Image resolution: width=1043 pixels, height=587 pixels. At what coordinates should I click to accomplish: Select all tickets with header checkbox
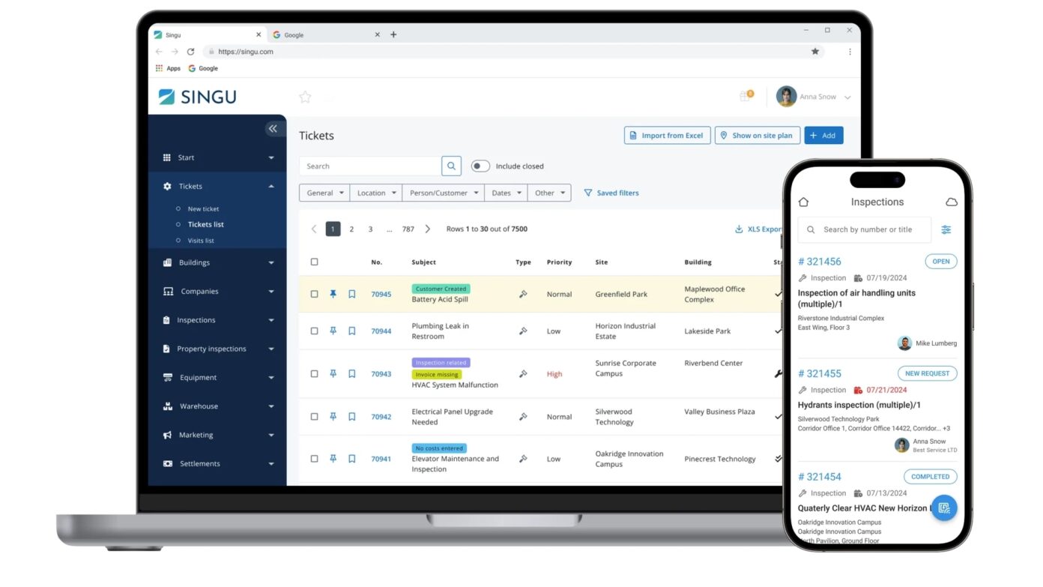(x=315, y=262)
